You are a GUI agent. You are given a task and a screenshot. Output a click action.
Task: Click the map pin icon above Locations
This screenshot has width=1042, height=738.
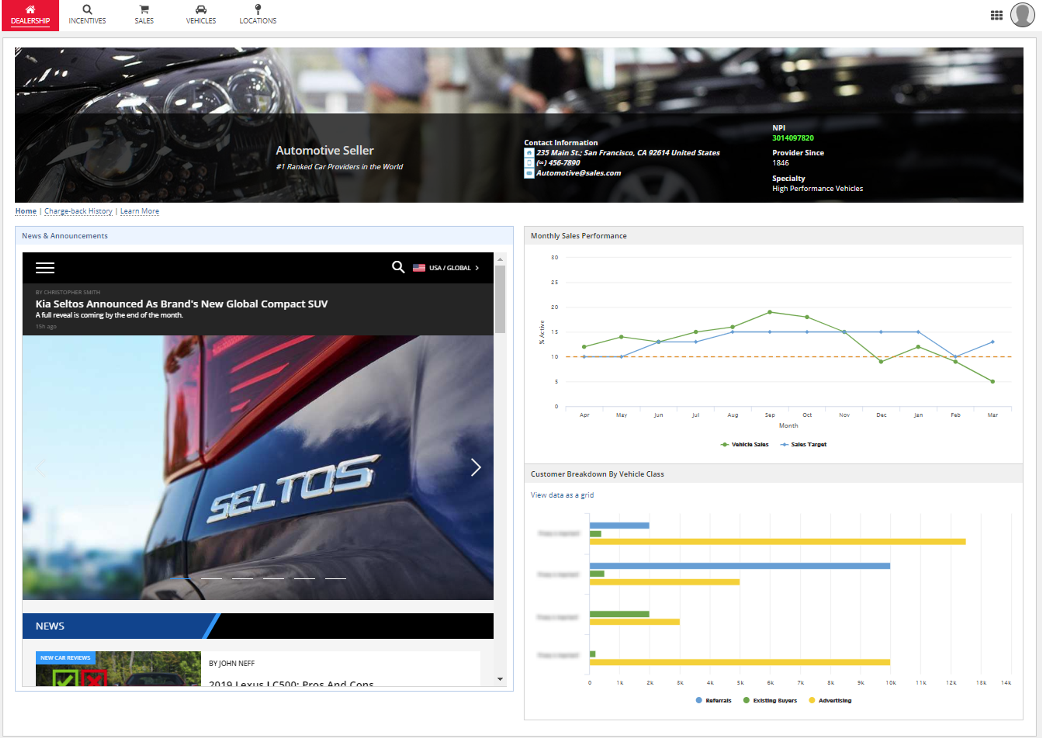pyautogui.click(x=258, y=9)
